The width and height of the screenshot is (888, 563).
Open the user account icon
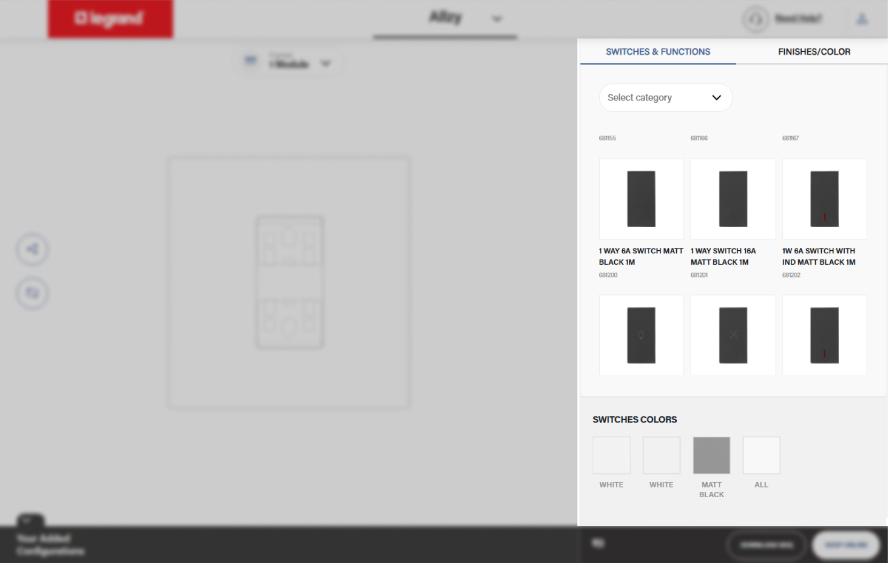(x=861, y=20)
